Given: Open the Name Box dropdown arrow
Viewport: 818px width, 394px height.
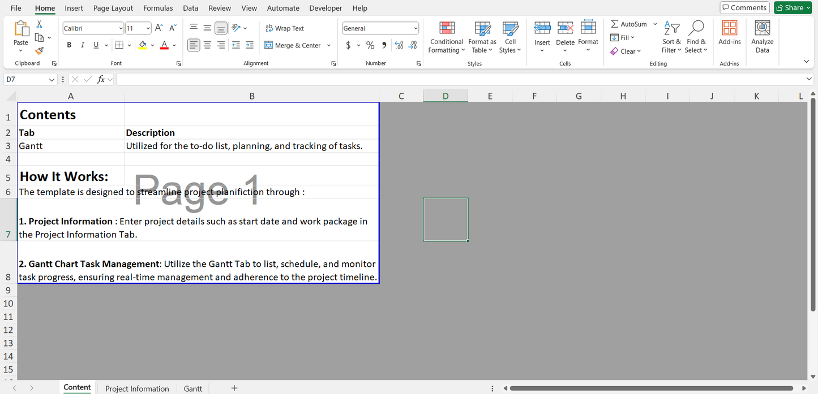Looking at the screenshot, I should point(52,80).
